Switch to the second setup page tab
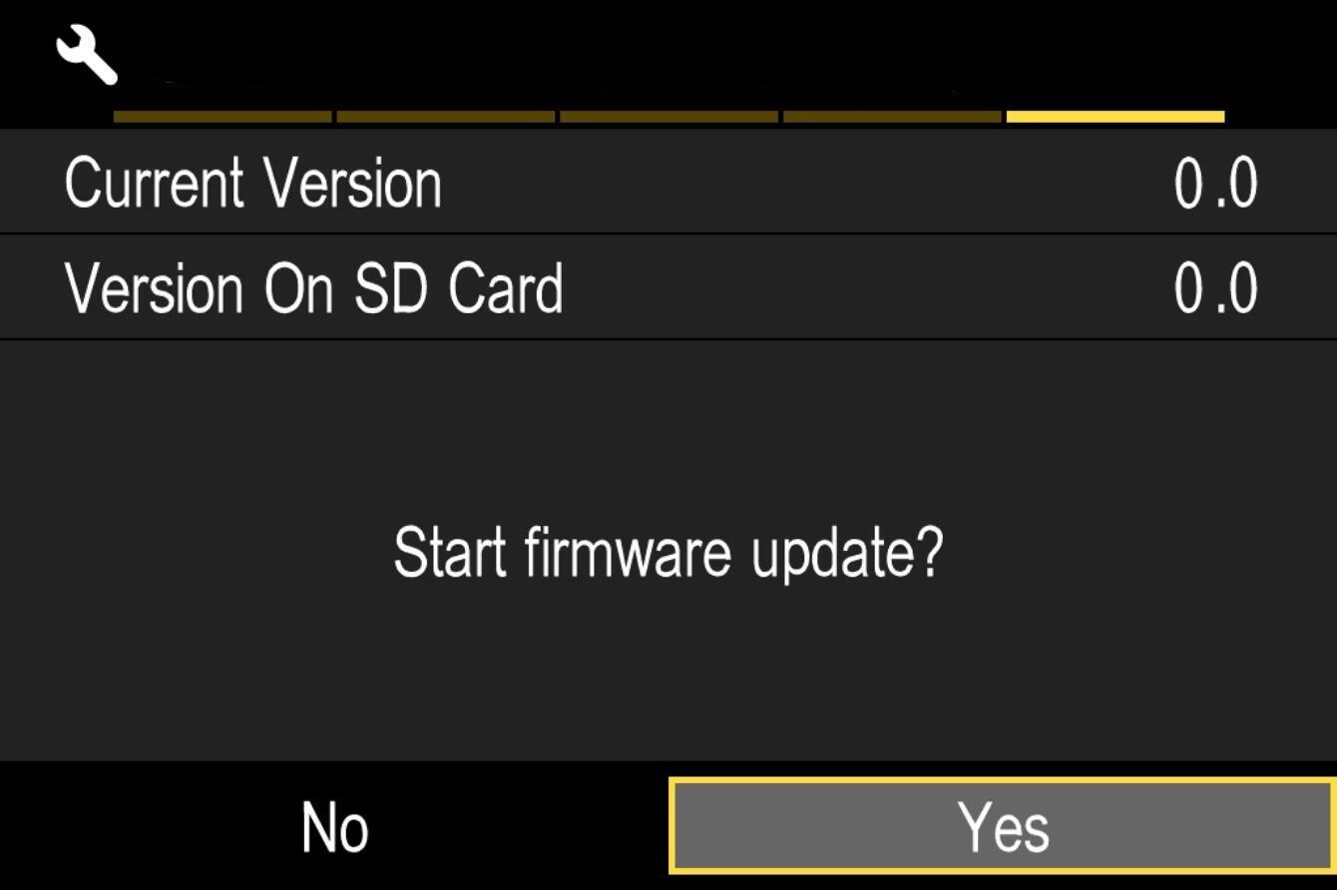Viewport: 1337px width, 890px height. pos(446,117)
